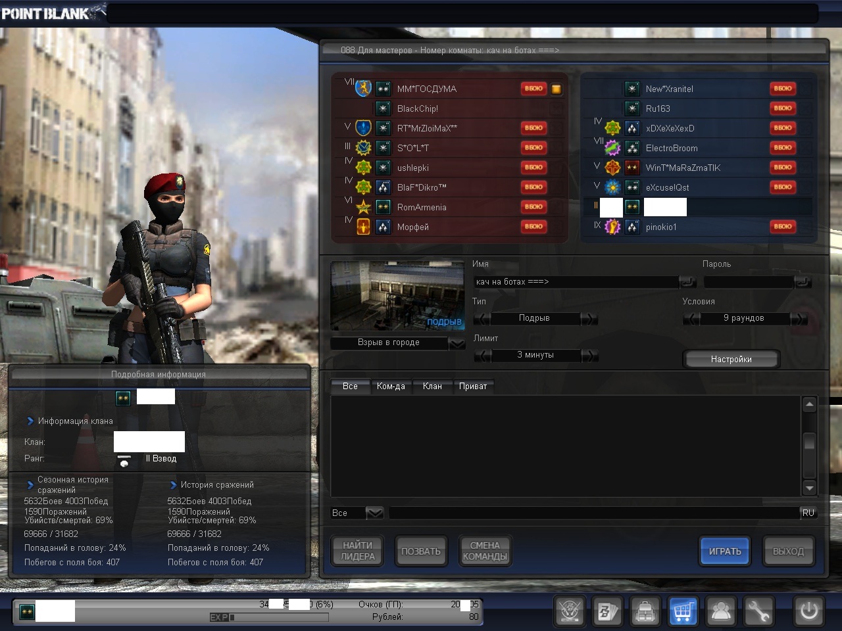Click the orange slot icon beside ММ*ГОСДУМА
842x631 pixels.
tap(556, 89)
